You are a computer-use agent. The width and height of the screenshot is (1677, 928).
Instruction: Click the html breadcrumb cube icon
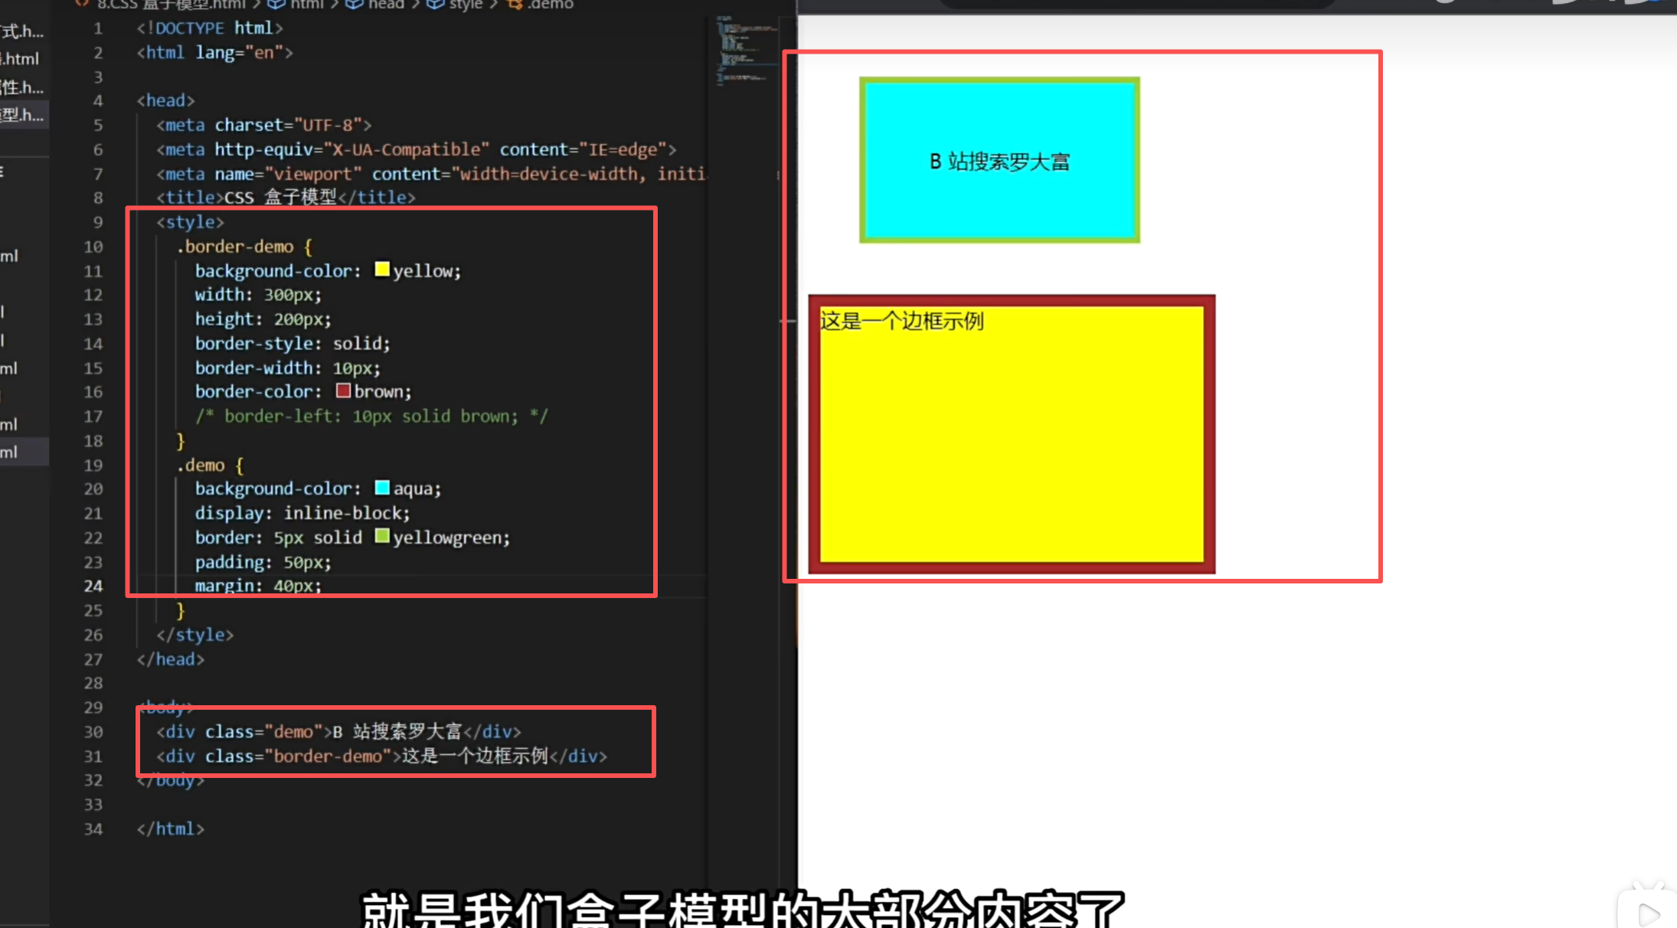click(276, 4)
